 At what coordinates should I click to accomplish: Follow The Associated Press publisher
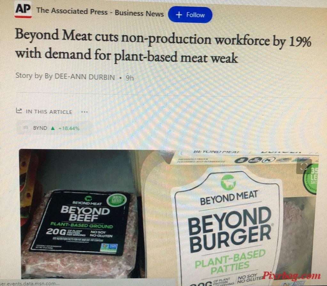click(190, 15)
